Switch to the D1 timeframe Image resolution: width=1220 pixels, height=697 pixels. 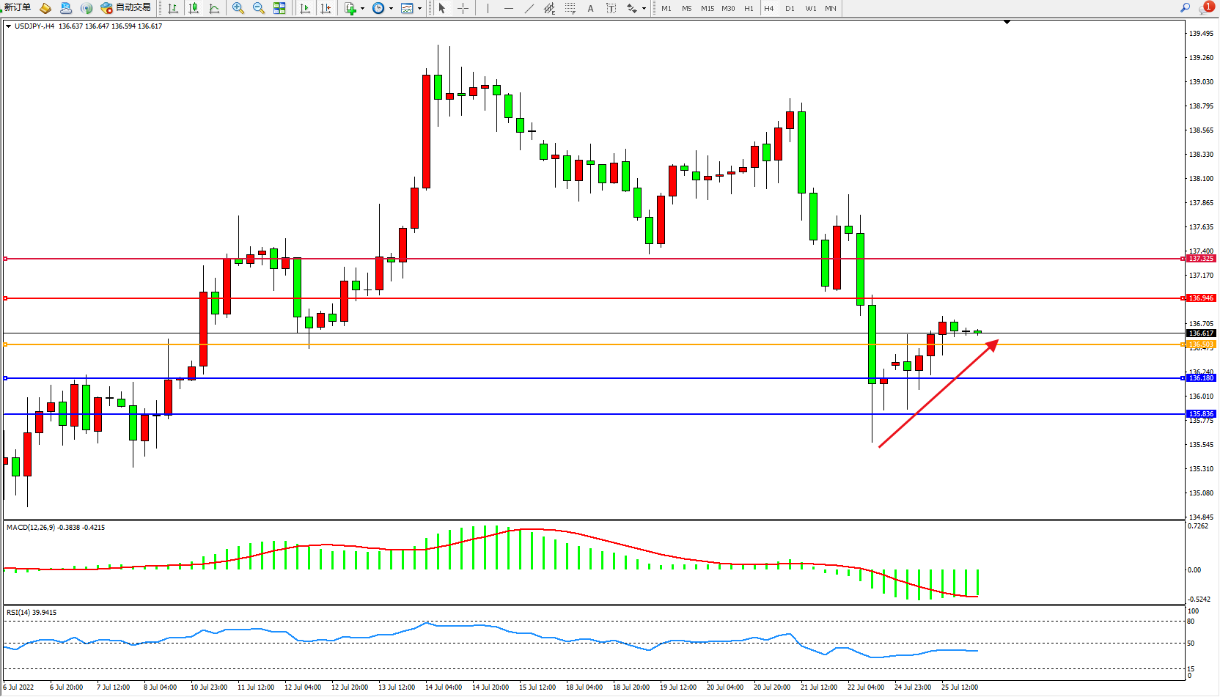coord(790,9)
